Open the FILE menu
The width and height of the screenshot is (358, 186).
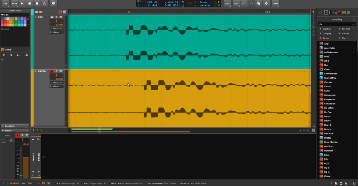(5, 4)
